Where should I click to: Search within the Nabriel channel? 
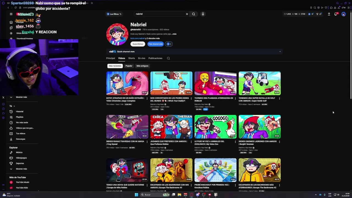(168, 58)
